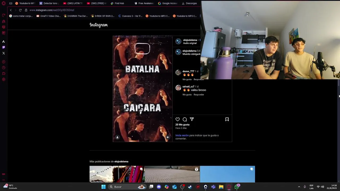Show hidden system tray icons

299,187
